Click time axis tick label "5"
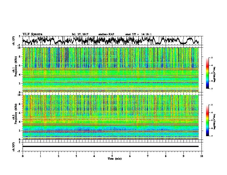The width and height of the screenshot is (227, 175). click(112, 156)
